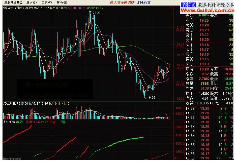The width and height of the screenshot is (236, 161).
Task: Select the 14:56 tick at 19.17
Action: click(x=209, y=154)
